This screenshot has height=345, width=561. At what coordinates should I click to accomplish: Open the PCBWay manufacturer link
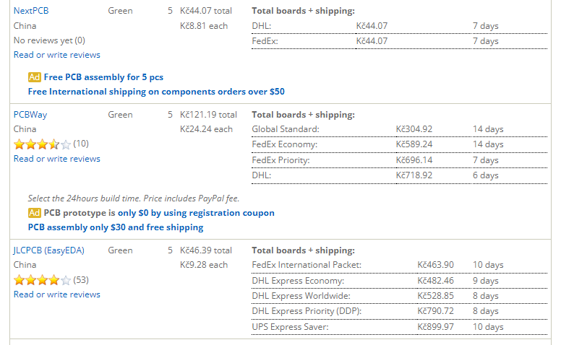(x=30, y=114)
